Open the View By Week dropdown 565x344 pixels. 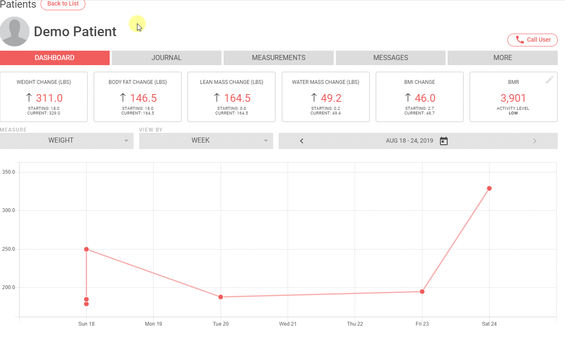click(x=206, y=140)
